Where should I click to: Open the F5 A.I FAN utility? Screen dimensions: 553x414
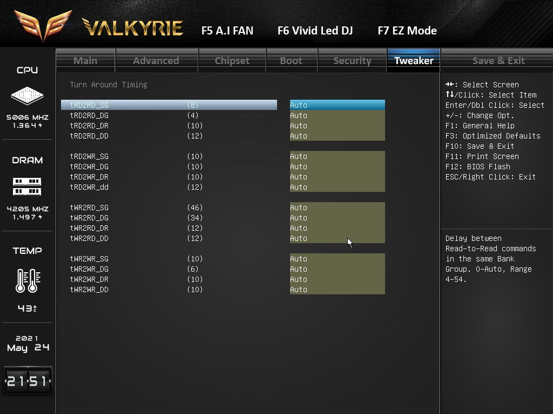pos(227,31)
